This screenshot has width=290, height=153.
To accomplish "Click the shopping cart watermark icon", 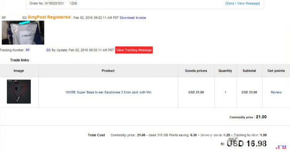I will (233, 141).
